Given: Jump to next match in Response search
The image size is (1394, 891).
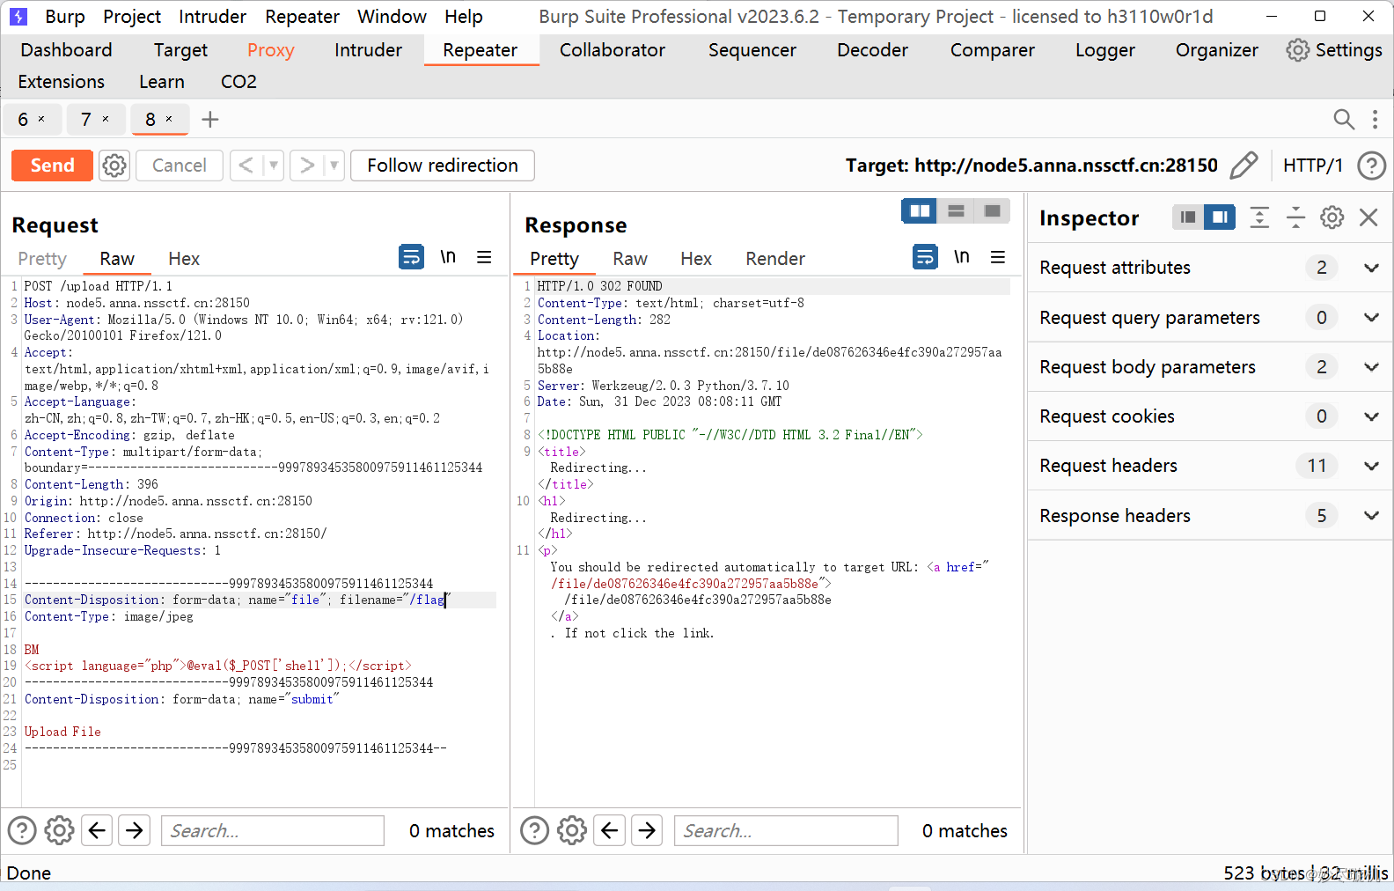Looking at the screenshot, I should tap(648, 830).
